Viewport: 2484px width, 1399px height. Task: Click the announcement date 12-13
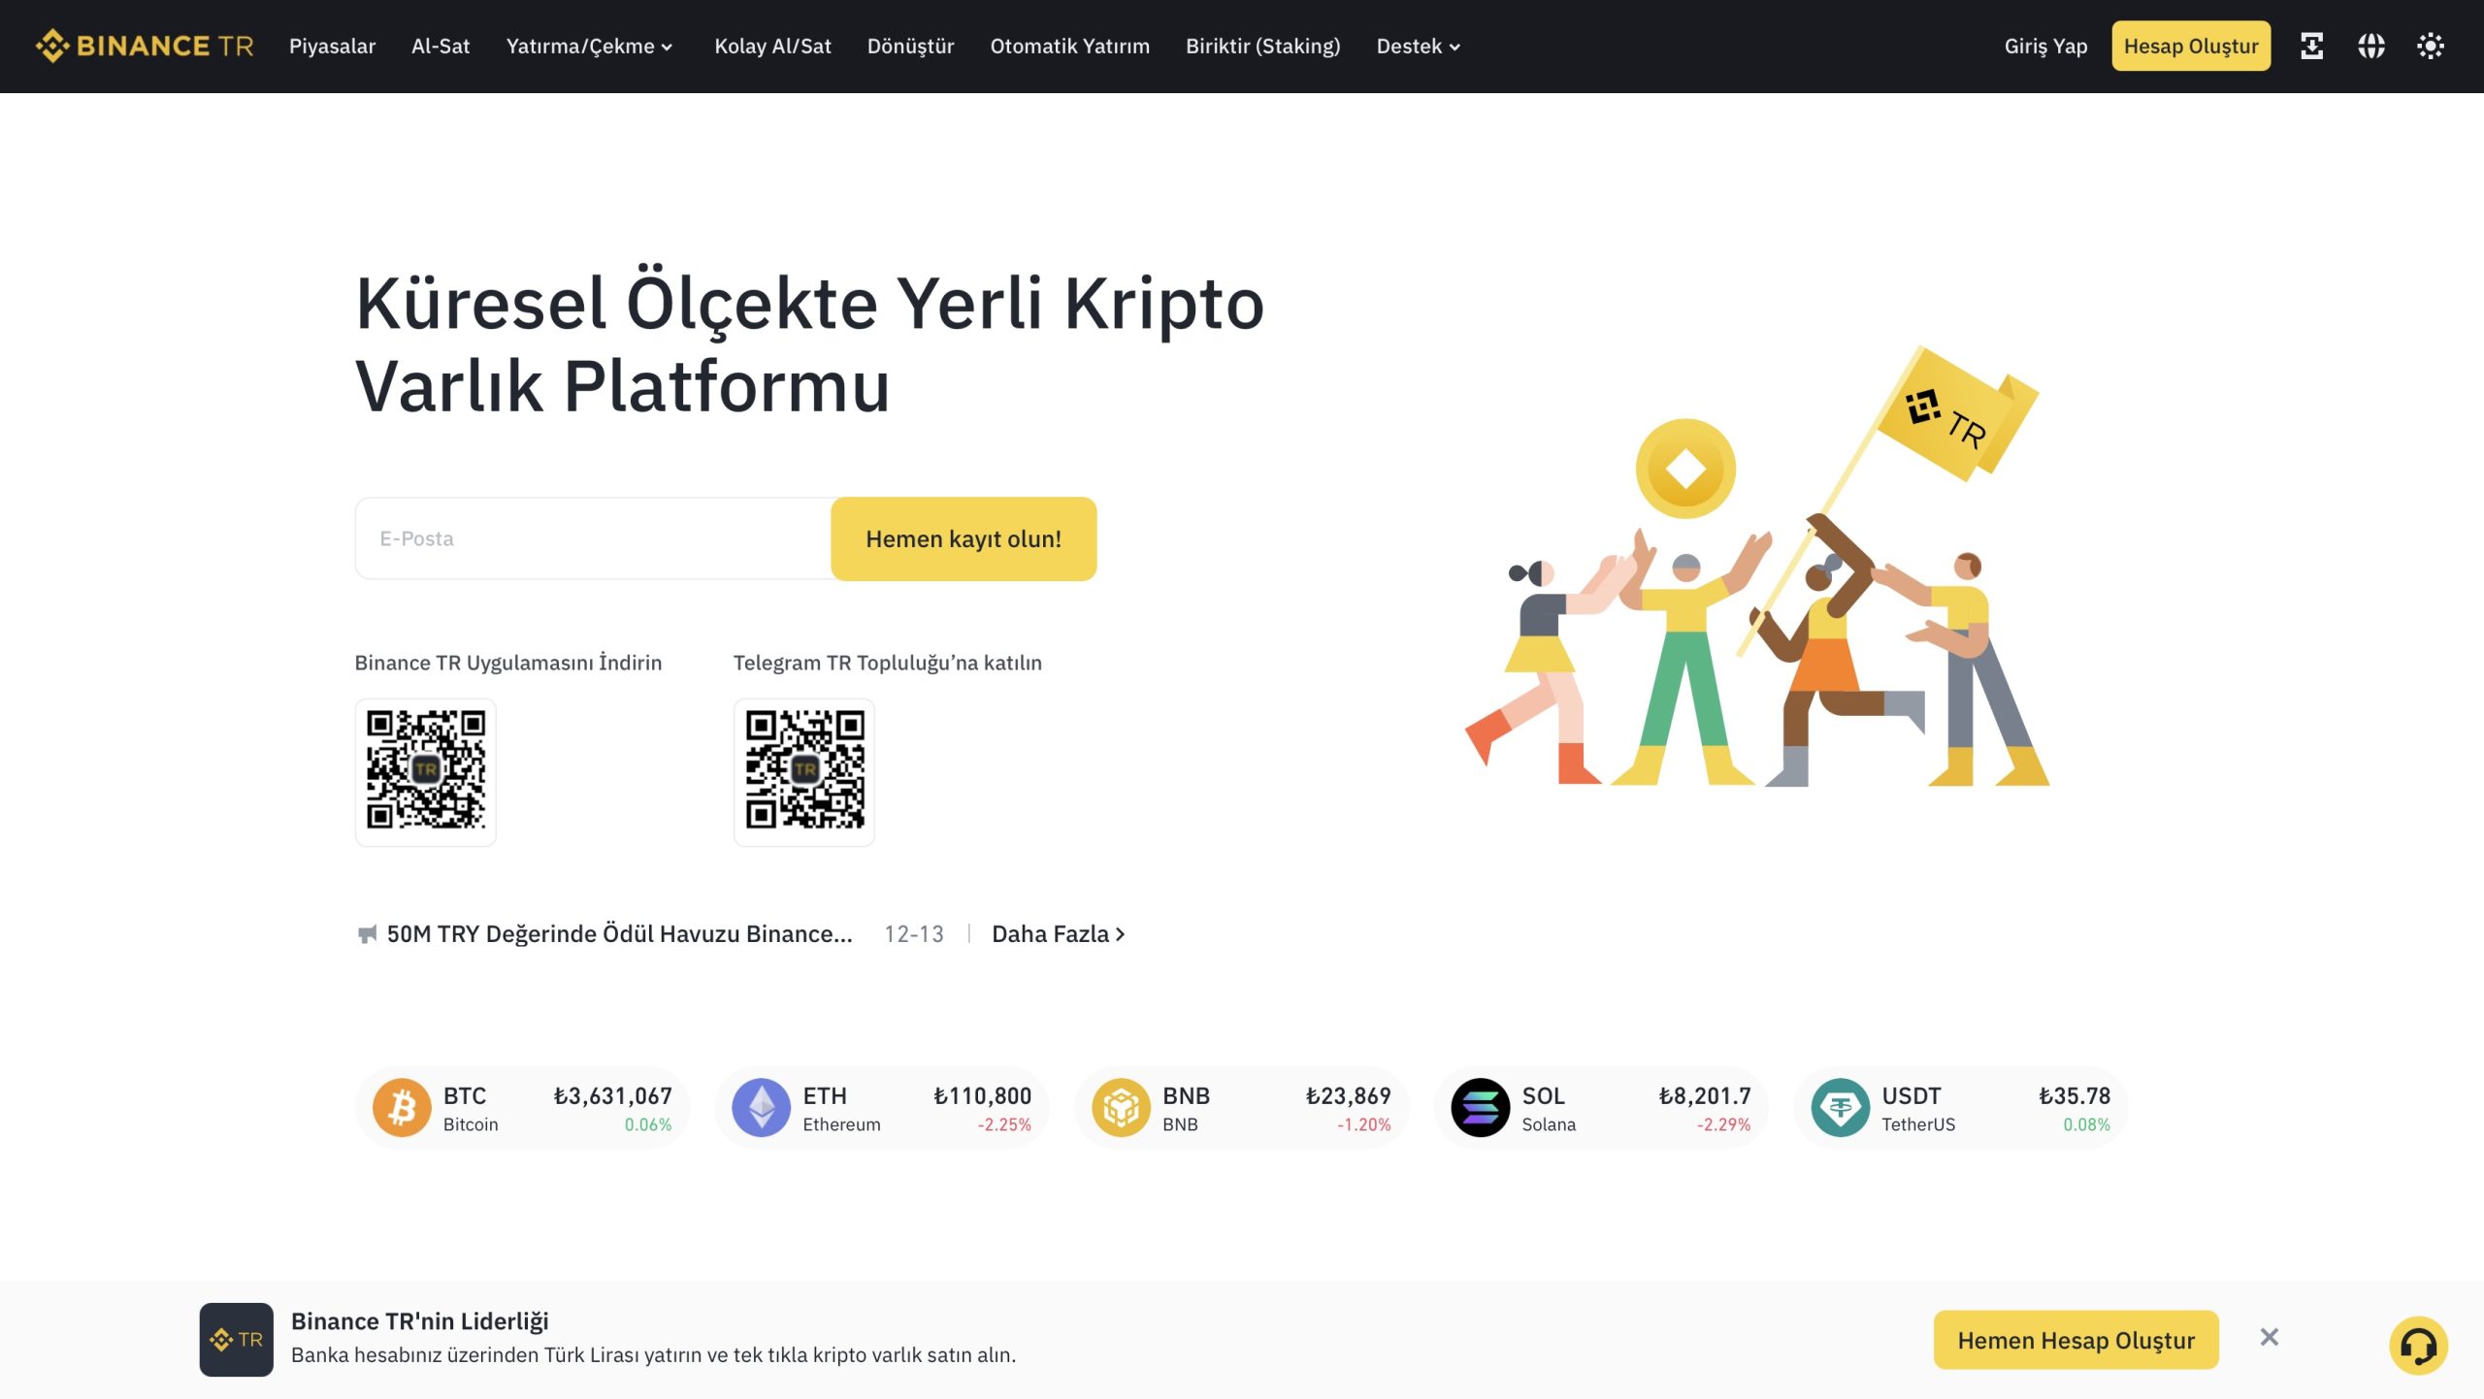[x=914, y=934]
